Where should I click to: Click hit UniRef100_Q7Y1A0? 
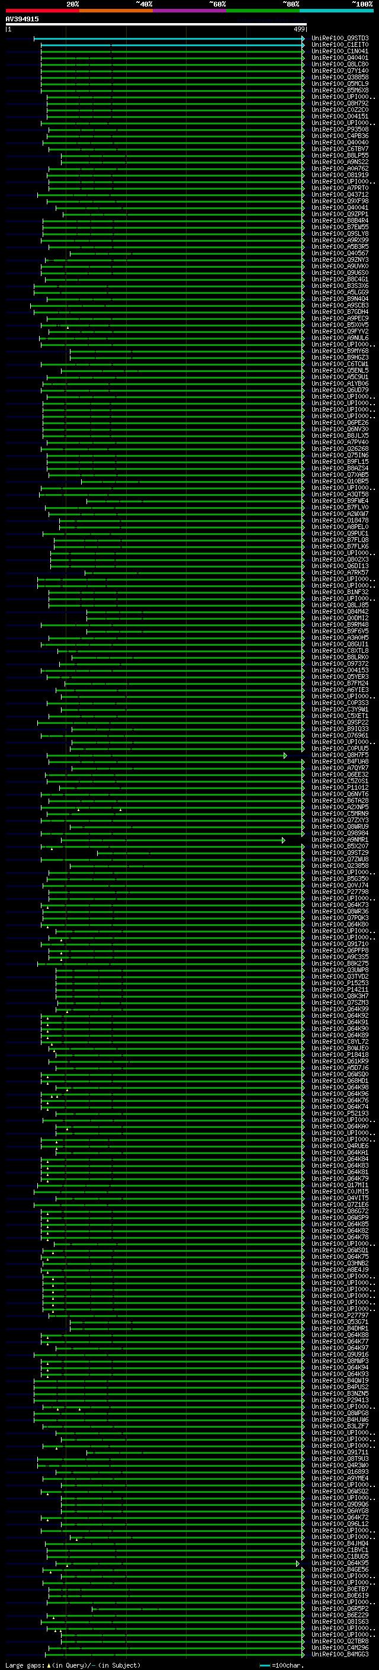(339, 70)
